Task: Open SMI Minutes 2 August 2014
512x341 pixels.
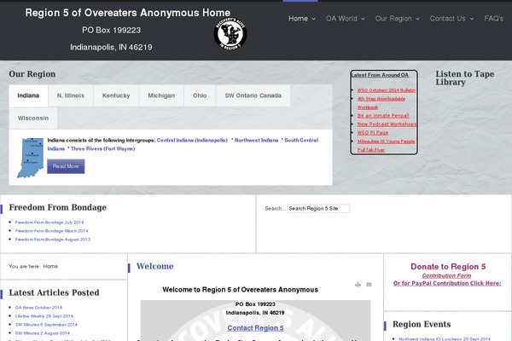Action: (43, 333)
